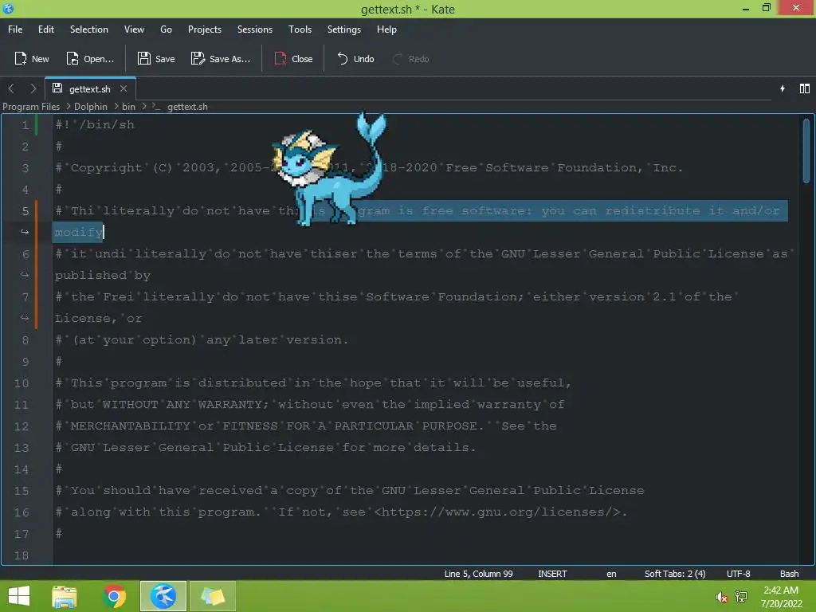Image resolution: width=816 pixels, height=612 pixels.
Task: Click 'License, or' wrapped line text
Action: [98, 319]
